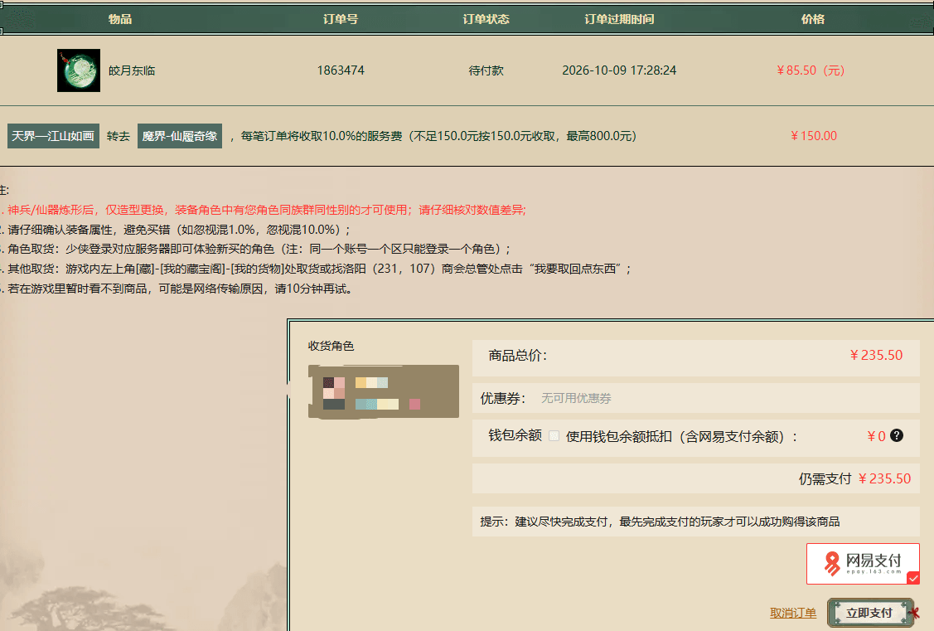This screenshot has height=631, width=934.
Task: Click the 若在游戏里暂时看不到商品 notice line
Action: [x=177, y=289]
